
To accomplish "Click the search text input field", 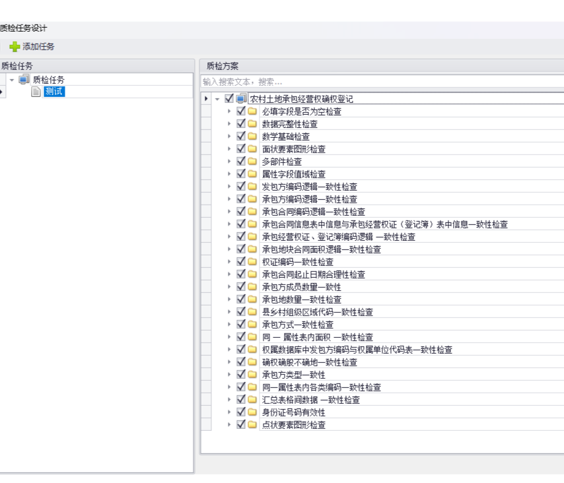I will [x=382, y=82].
